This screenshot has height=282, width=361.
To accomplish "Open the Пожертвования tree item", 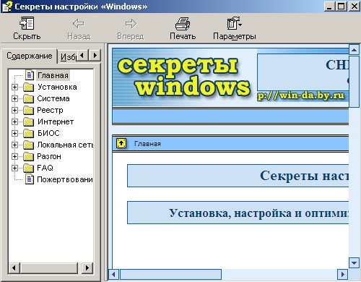I will click(x=65, y=179).
